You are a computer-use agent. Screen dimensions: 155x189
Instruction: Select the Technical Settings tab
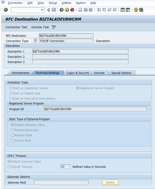click(x=47, y=73)
